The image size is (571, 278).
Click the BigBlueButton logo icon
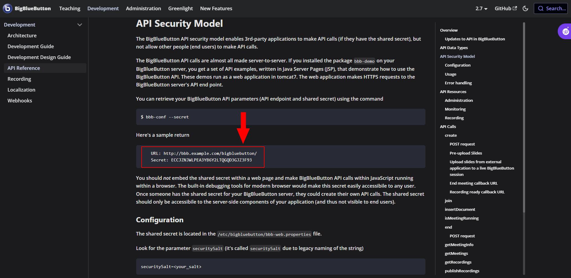7,8
